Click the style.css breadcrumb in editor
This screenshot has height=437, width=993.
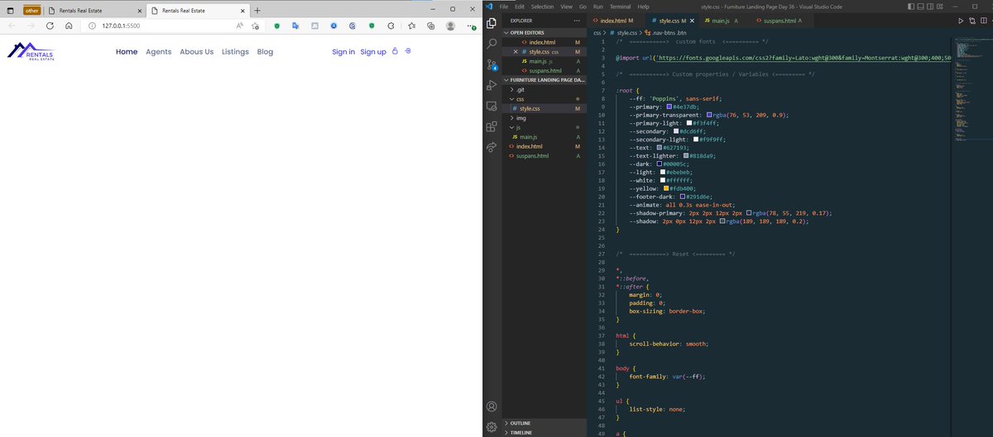coord(624,32)
